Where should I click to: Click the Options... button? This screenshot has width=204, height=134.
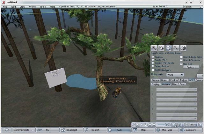(x=191, y=67)
